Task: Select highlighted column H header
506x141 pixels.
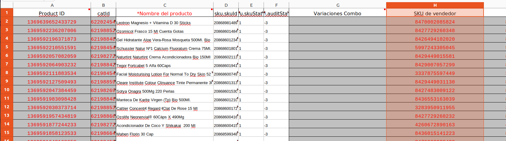Action: tap(435, 5)
